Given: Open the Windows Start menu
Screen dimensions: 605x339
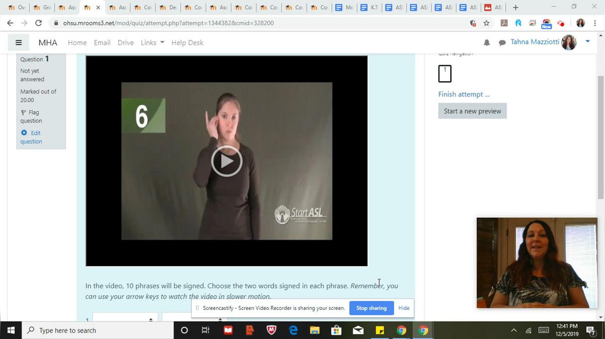Looking at the screenshot, I should click(11, 330).
